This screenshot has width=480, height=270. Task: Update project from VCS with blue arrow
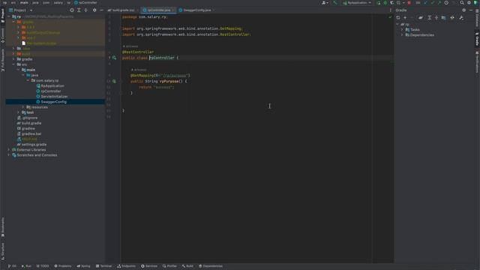(425, 3)
